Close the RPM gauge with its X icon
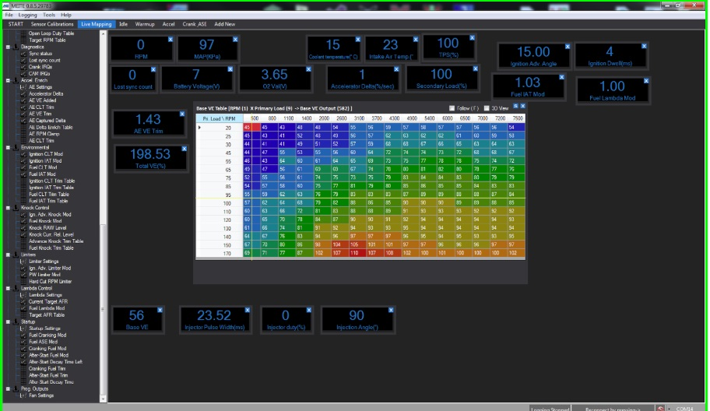 click(170, 39)
